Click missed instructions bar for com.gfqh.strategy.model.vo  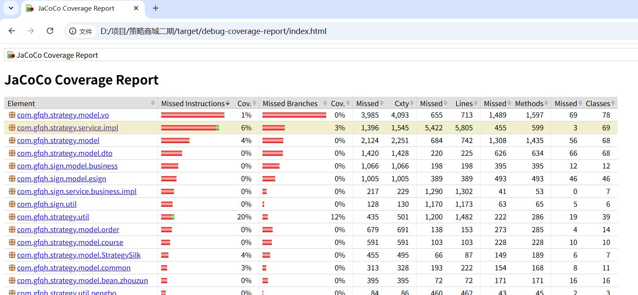(x=193, y=115)
